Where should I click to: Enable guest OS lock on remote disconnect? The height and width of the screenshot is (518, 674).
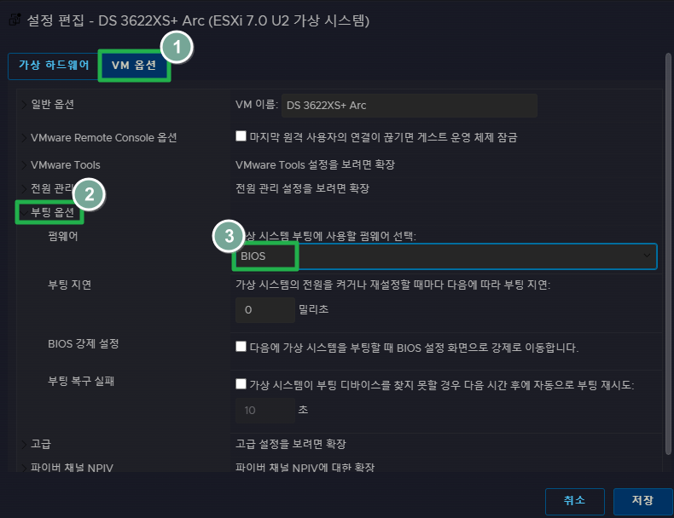click(241, 136)
